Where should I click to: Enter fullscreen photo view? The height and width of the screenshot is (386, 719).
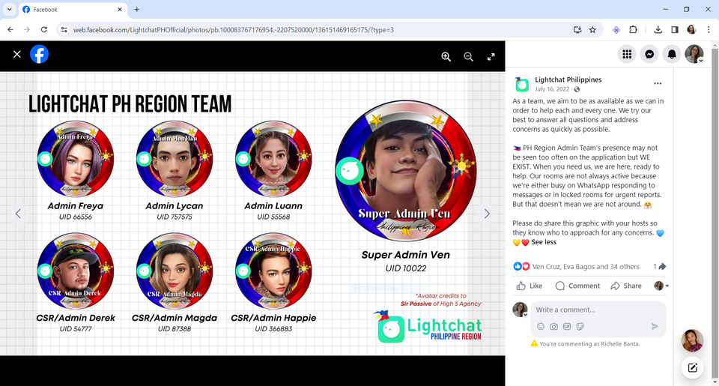491,56
